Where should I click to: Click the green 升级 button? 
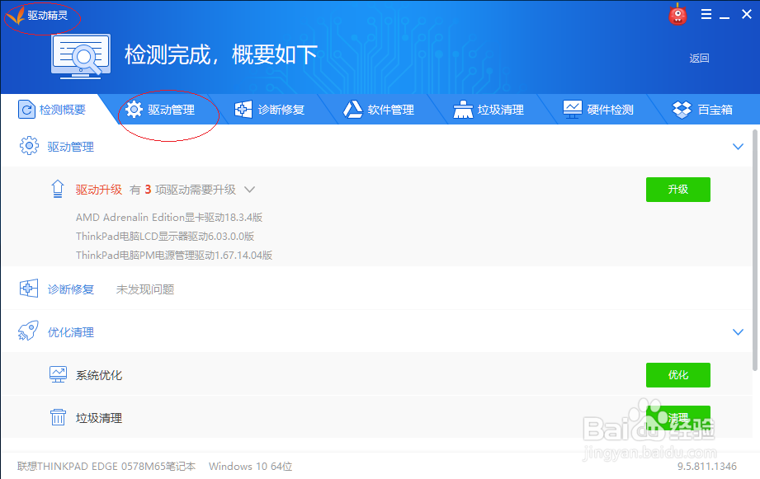pos(677,190)
